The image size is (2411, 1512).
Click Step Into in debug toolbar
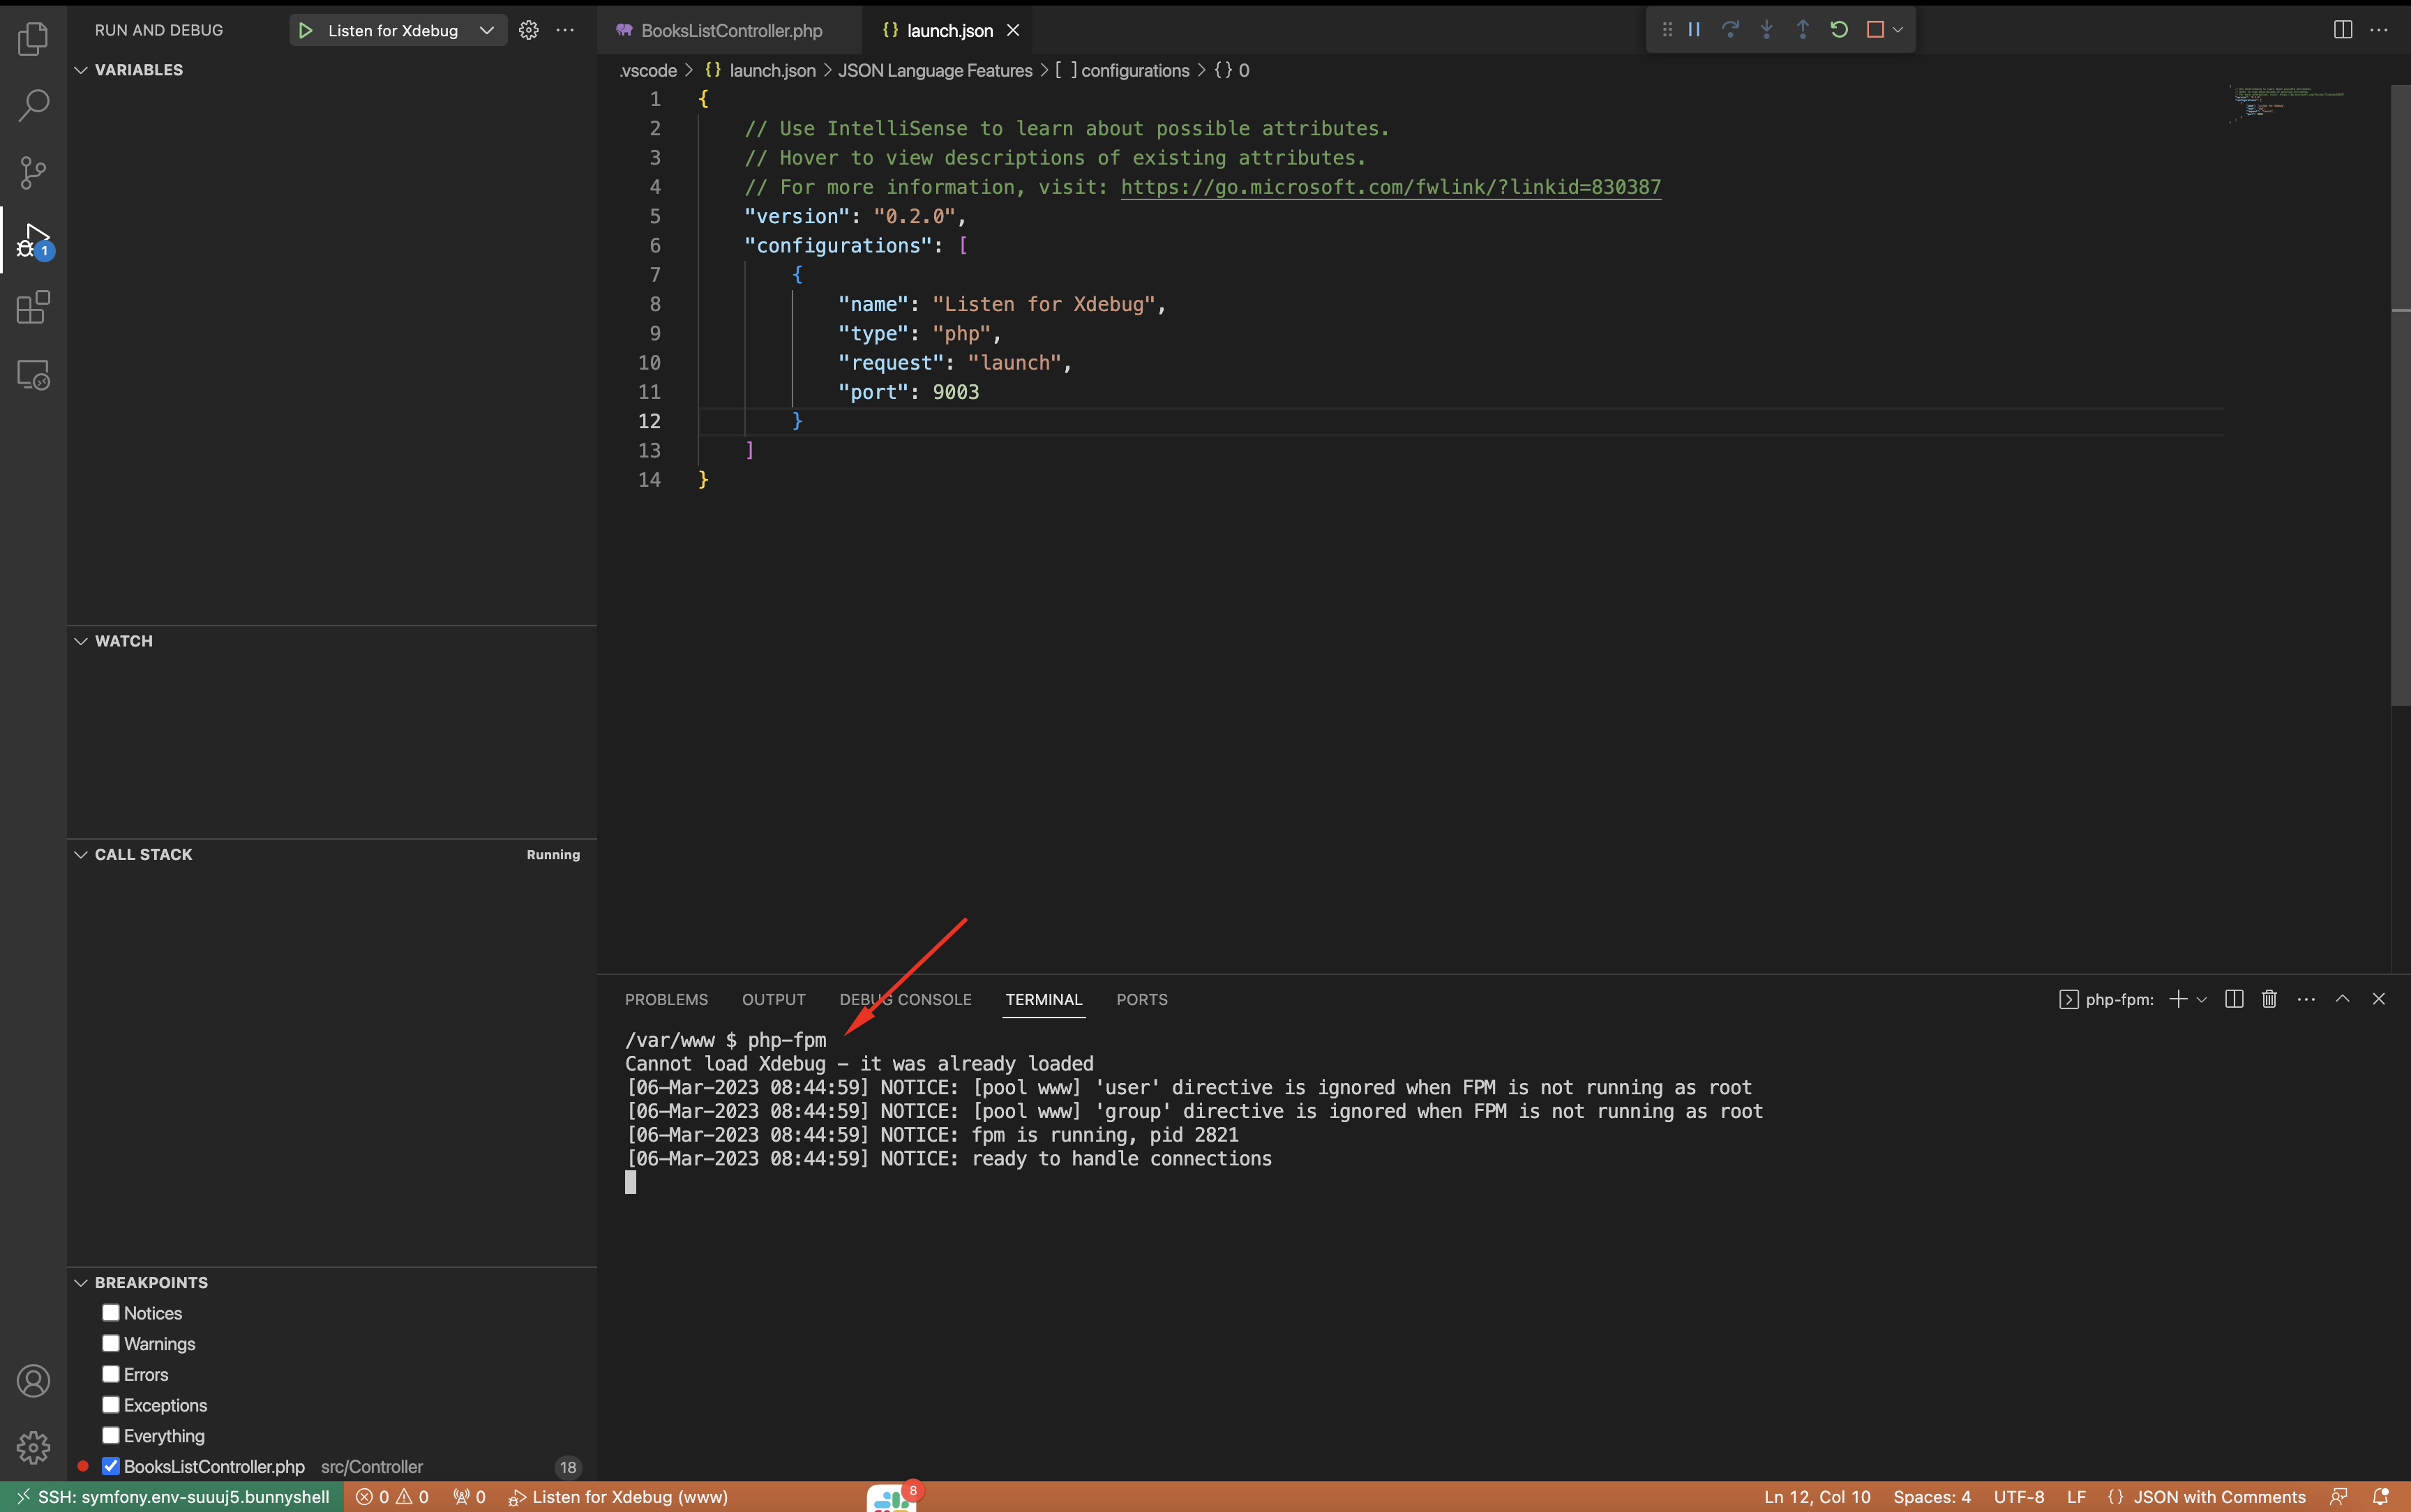(x=1767, y=29)
